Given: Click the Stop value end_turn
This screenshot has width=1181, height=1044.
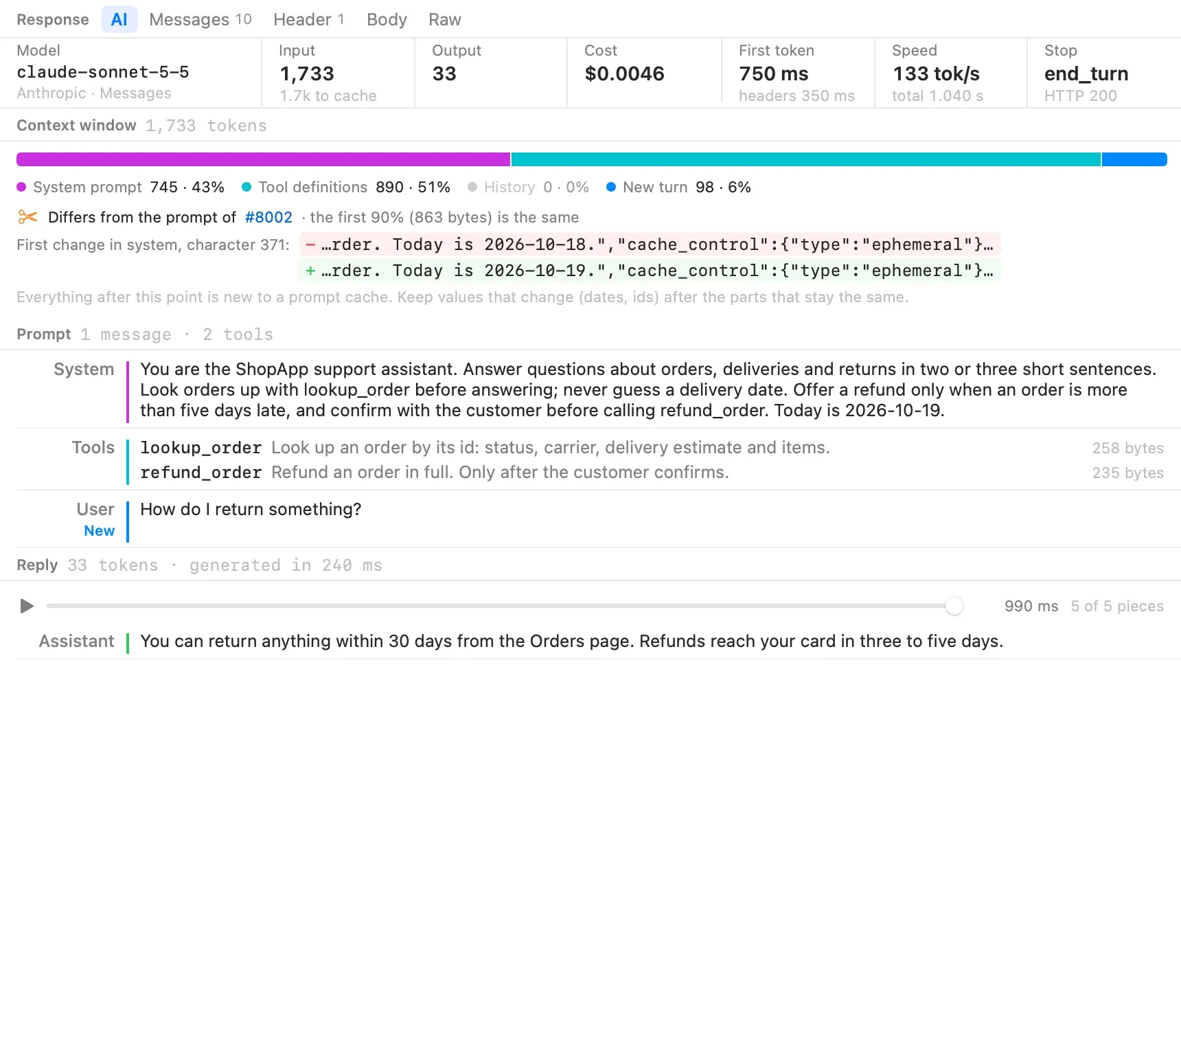Looking at the screenshot, I should [x=1086, y=73].
